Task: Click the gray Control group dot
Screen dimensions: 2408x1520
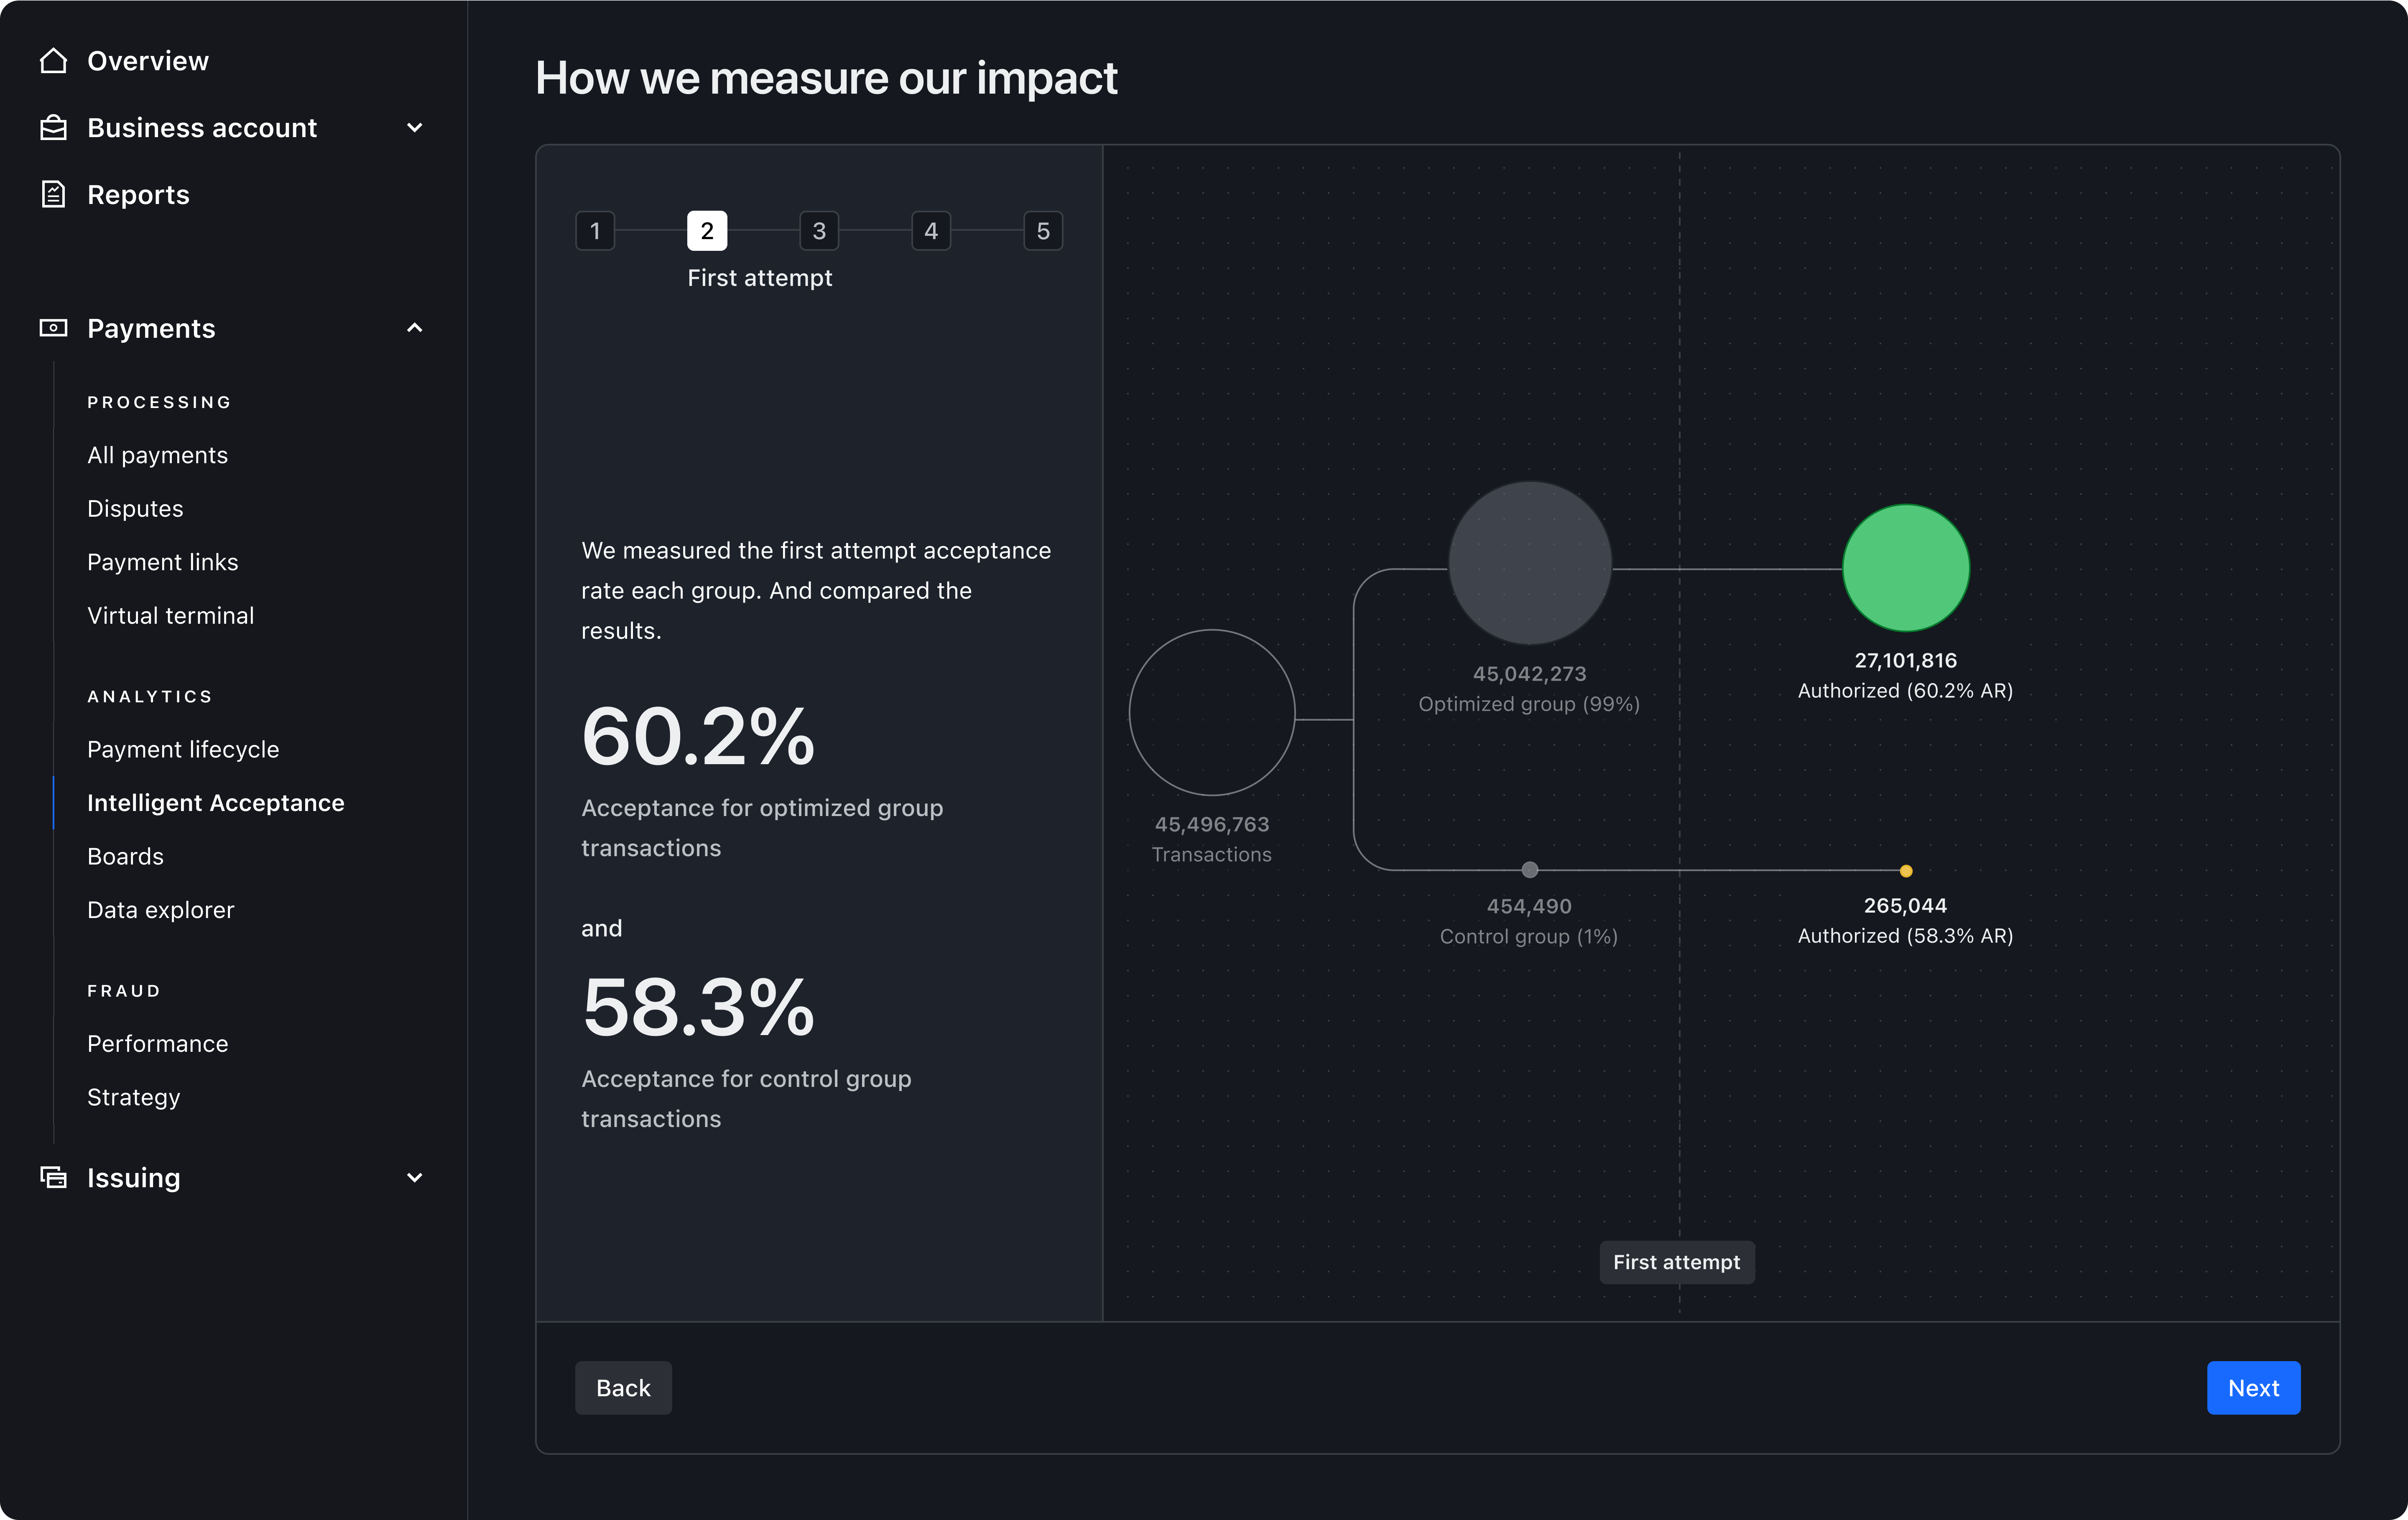Action: point(1530,870)
